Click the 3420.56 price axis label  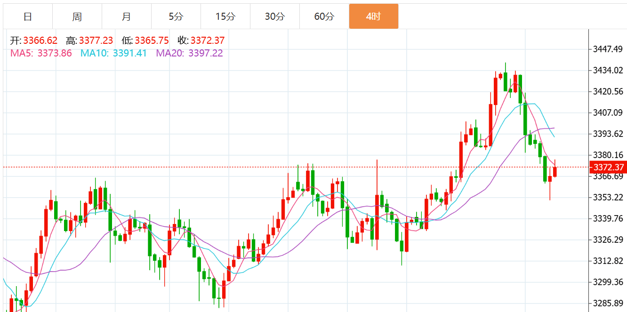608,92
